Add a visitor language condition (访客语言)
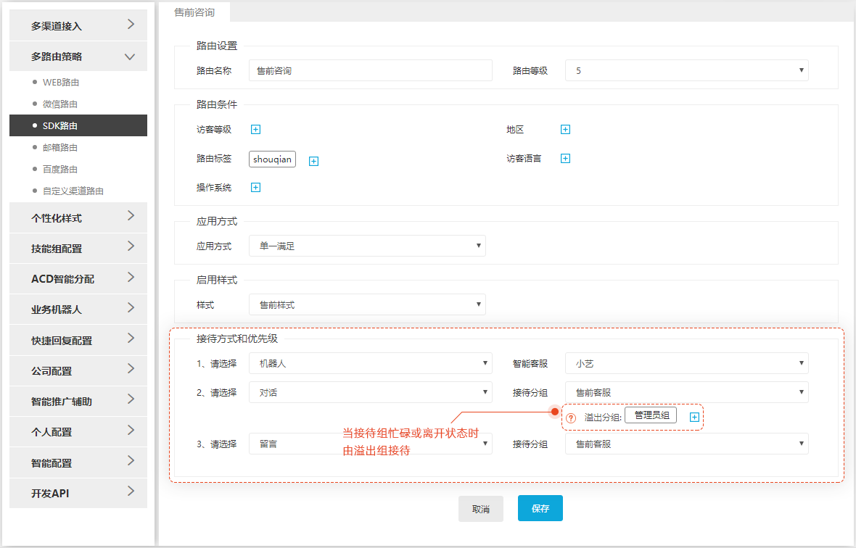The width and height of the screenshot is (856, 548). (566, 158)
